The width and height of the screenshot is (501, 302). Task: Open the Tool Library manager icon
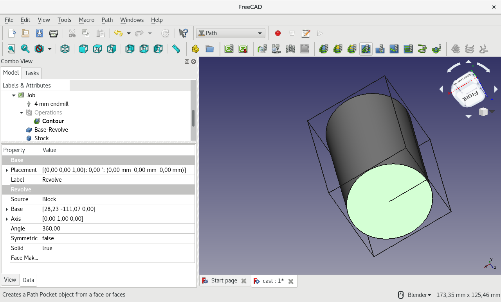click(x=290, y=49)
